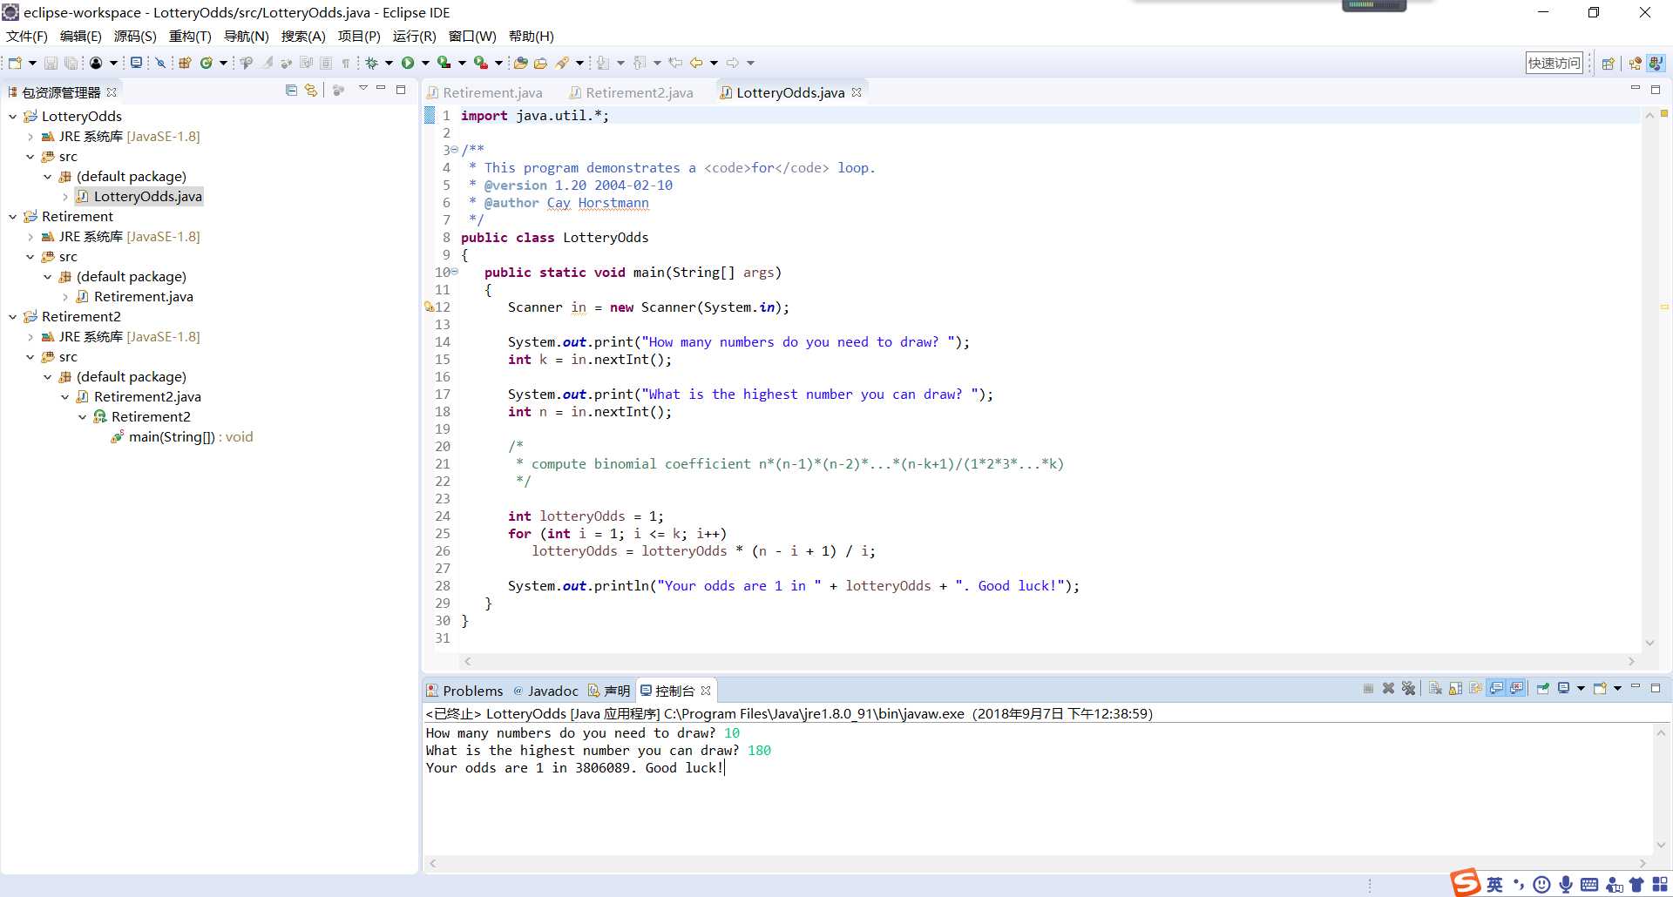Click the Clear Console icon

[1435, 689]
